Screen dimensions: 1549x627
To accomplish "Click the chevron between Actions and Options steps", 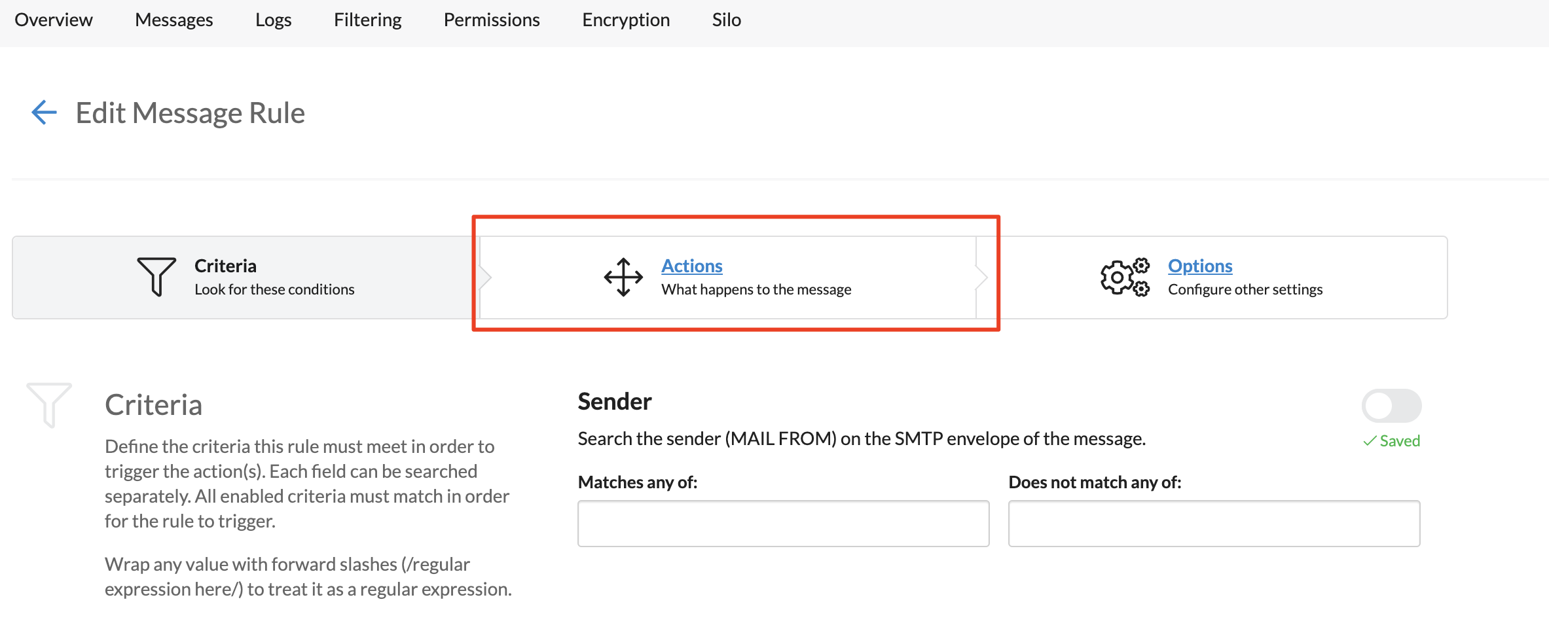I will pyautogui.click(x=981, y=278).
